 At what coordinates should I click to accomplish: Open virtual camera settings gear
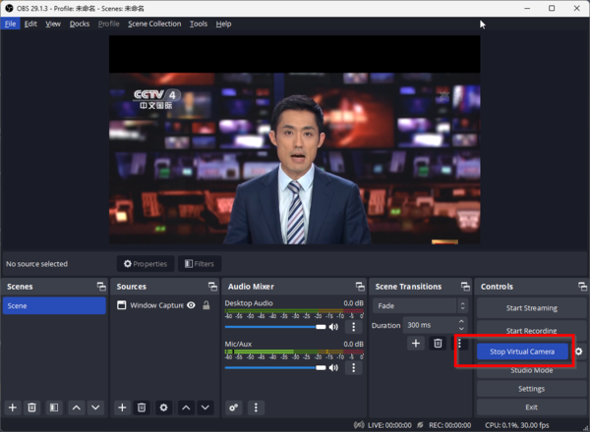(579, 351)
